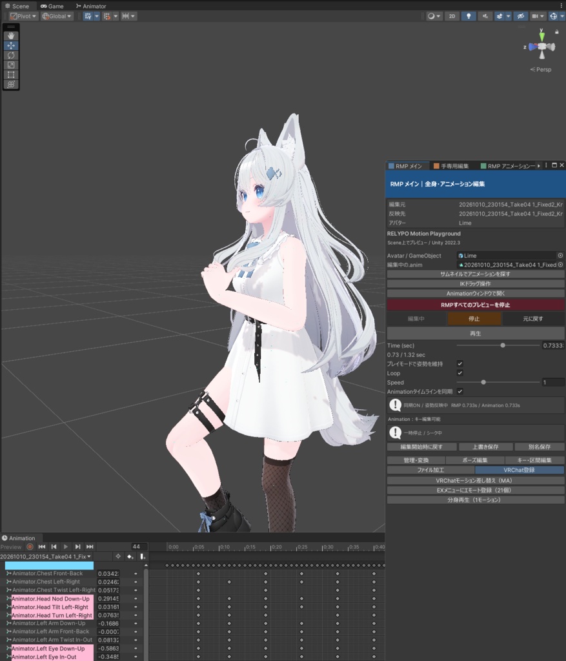This screenshot has width=566, height=661.
Task: Toggle Animationタイムラインを同期 checkbox
Action: coord(460,391)
